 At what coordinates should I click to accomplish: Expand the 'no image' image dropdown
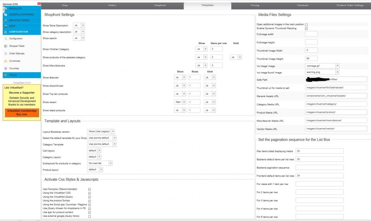(x=322, y=66)
